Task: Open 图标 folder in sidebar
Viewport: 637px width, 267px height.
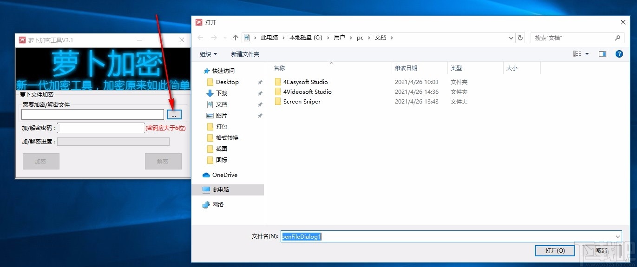Action: 222,160
